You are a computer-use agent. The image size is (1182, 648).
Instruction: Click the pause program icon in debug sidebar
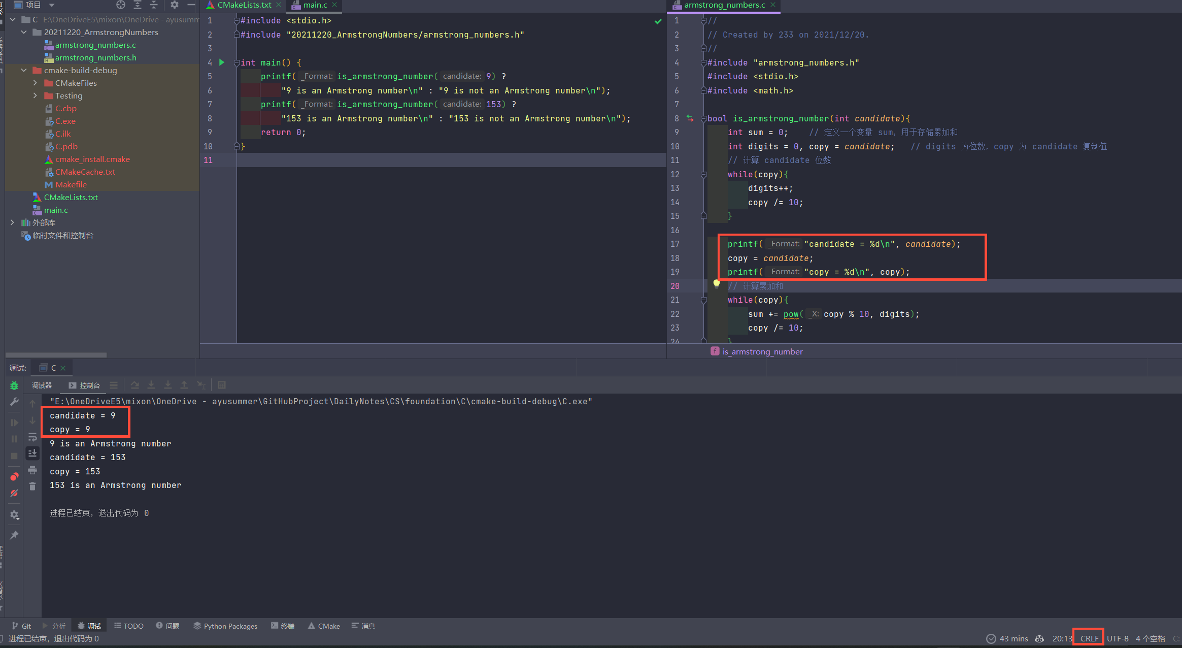[x=14, y=439]
